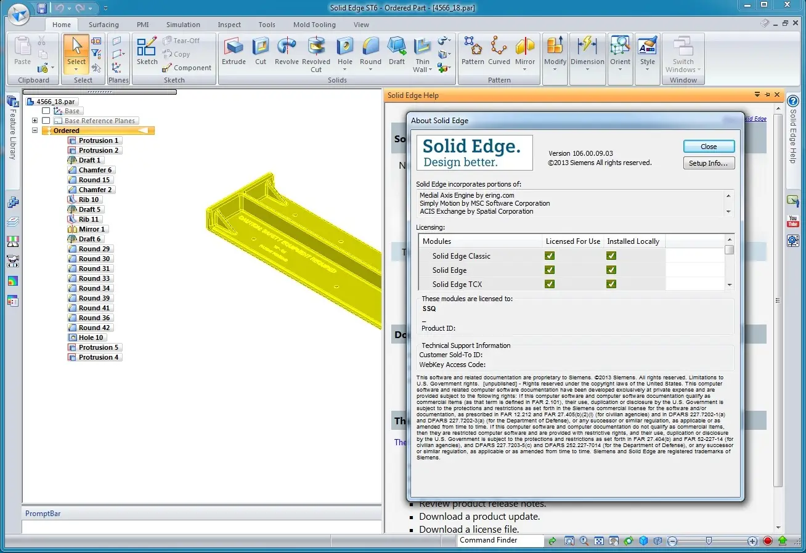Click the Extrude tool in Solids group
Image resolution: width=806 pixels, height=553 pixels.
coord(234,51)
